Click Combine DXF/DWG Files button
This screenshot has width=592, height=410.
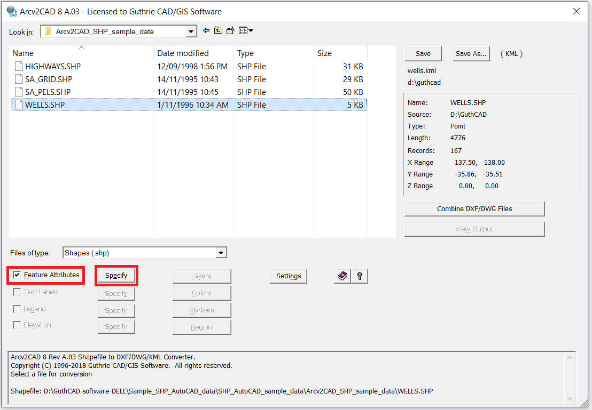tap(474, 209)
